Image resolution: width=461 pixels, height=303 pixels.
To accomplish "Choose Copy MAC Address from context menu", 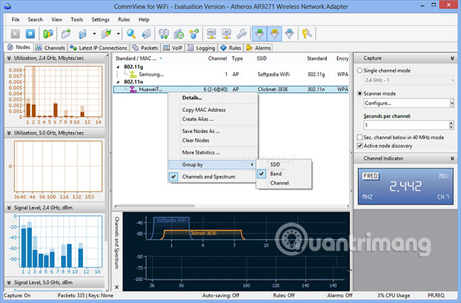I will (x=204, y=110).
